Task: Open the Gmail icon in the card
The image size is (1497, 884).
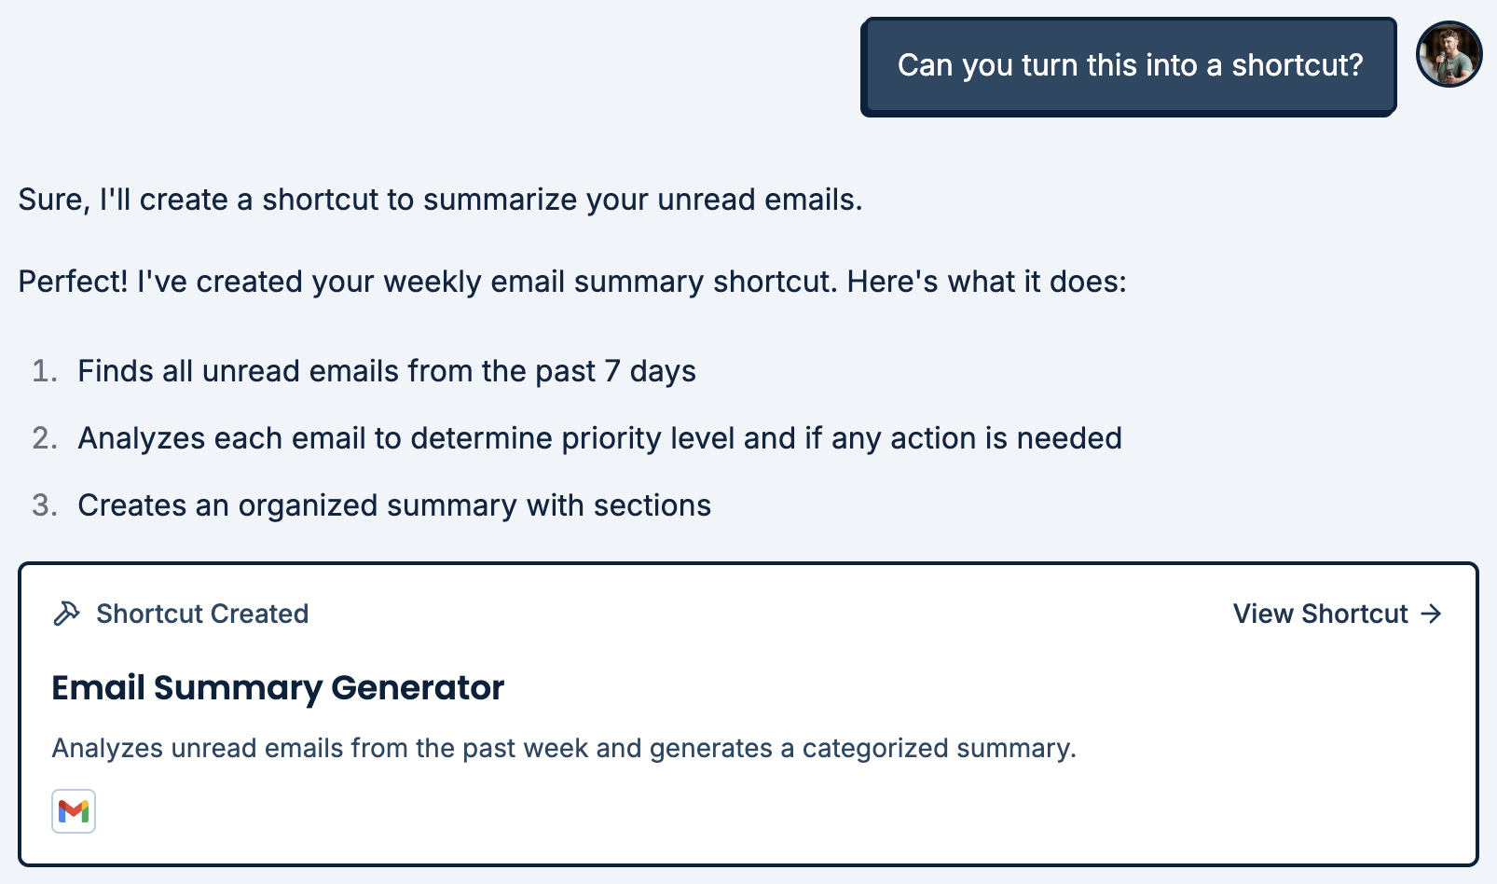Action: click(x=74, y=811)
